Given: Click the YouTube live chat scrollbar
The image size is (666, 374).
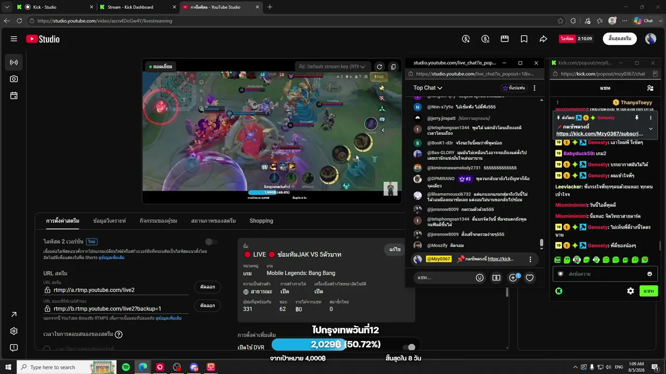Looking at the screenshot, I should 542,243.
